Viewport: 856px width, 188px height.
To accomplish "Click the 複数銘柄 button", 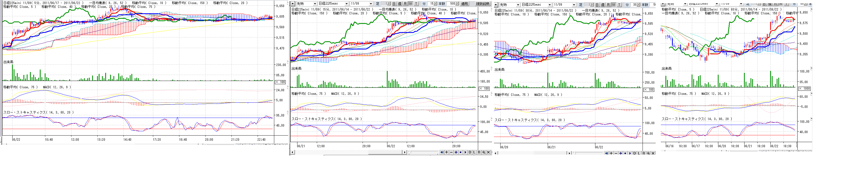I will tap(483, 4).
